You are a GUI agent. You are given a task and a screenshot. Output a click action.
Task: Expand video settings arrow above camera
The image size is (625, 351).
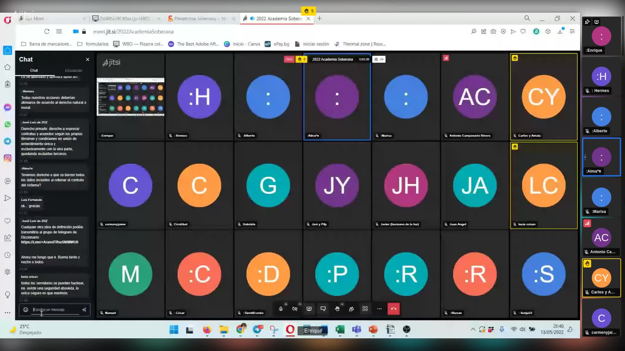pos(300,304)
